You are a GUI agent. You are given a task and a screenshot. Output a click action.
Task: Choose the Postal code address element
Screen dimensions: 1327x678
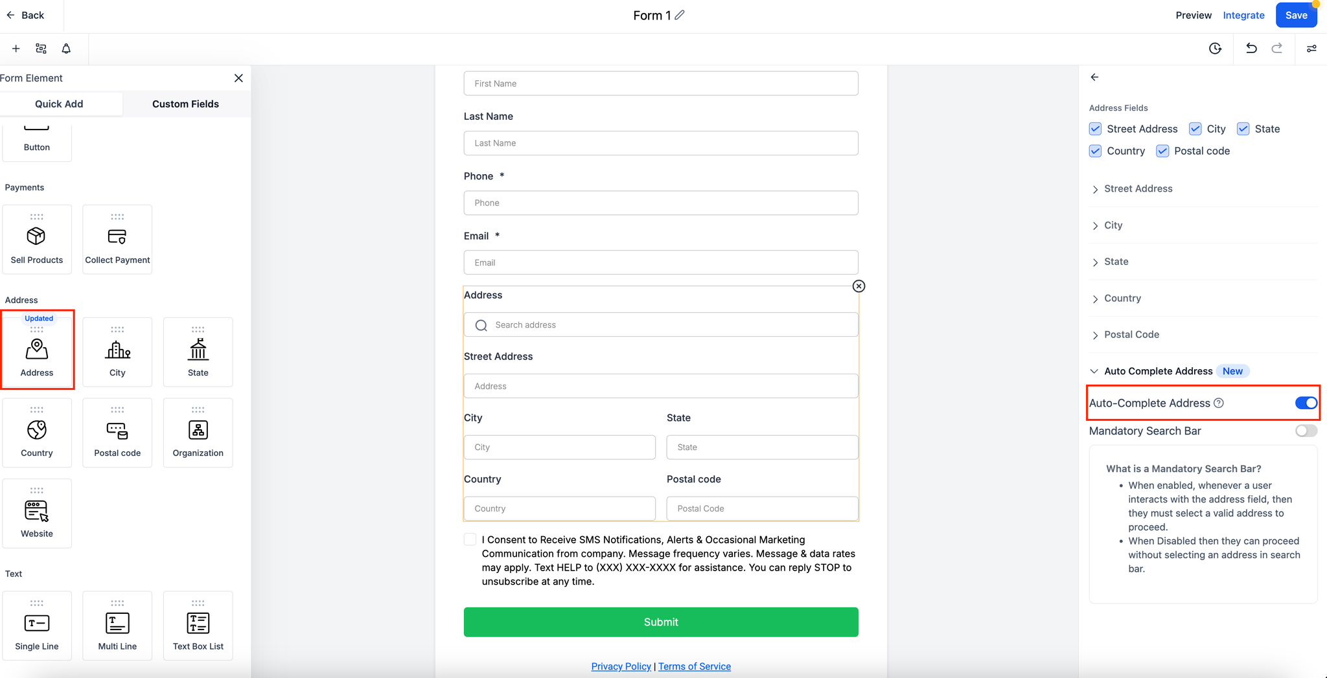(x=117, y=432)
